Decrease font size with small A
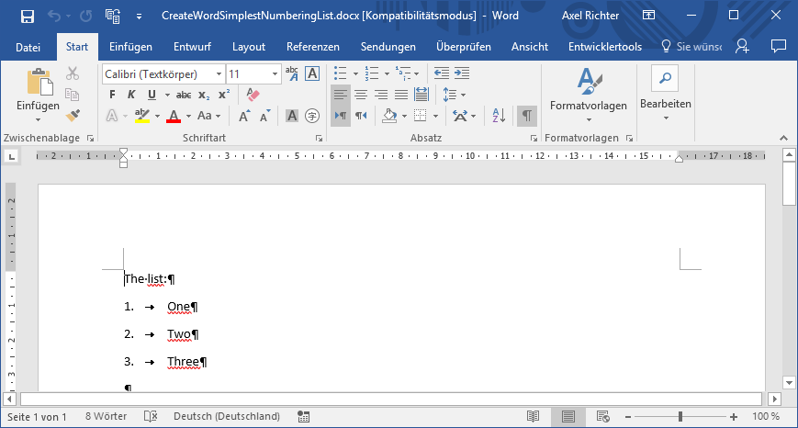This screenshot has width=798, height=428. tap(264, 116)
